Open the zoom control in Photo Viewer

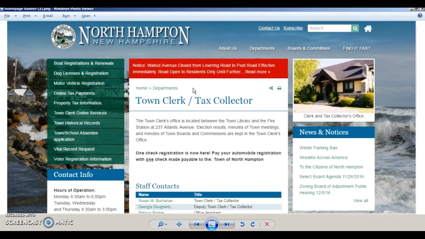point(162,224)
